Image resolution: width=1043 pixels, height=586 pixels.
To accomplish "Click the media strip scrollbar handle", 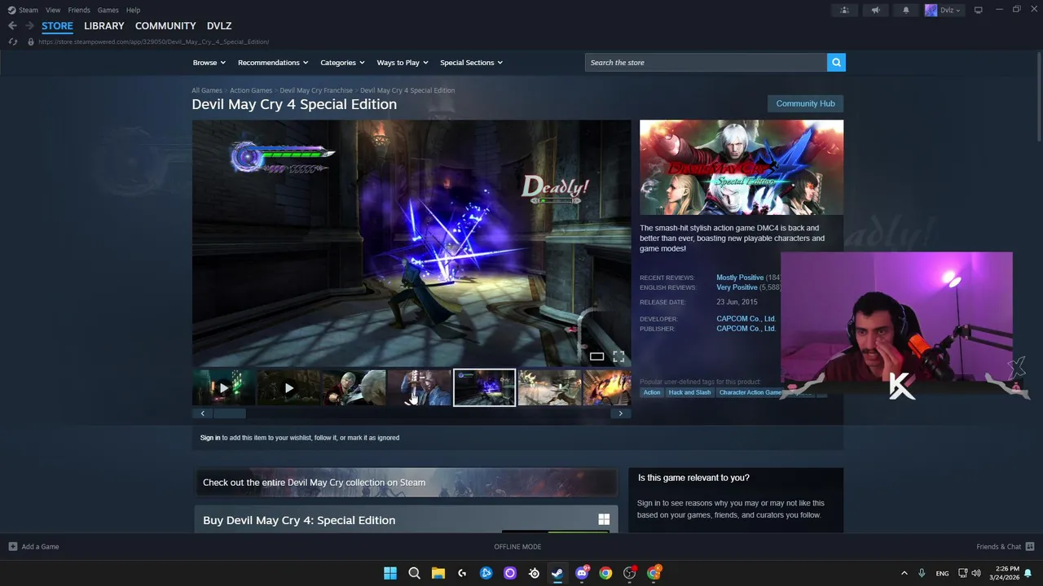I will tap(229, 413).
